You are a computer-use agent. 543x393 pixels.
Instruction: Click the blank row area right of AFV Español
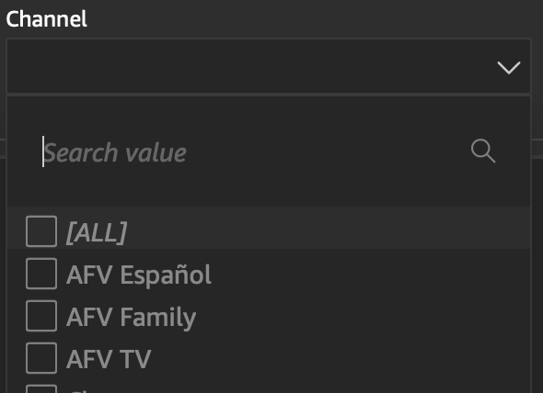369,274
